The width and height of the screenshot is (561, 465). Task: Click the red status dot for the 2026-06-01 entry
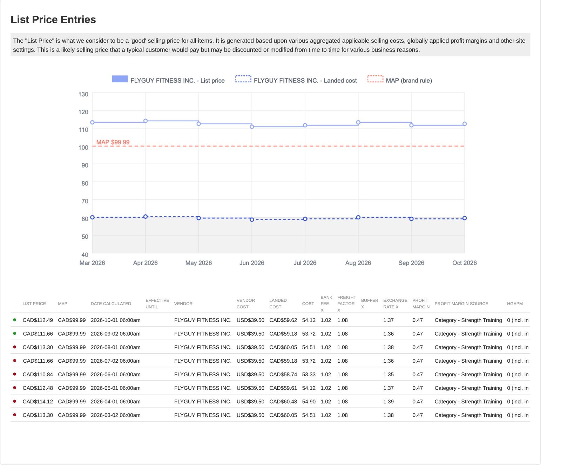(14, 374)
